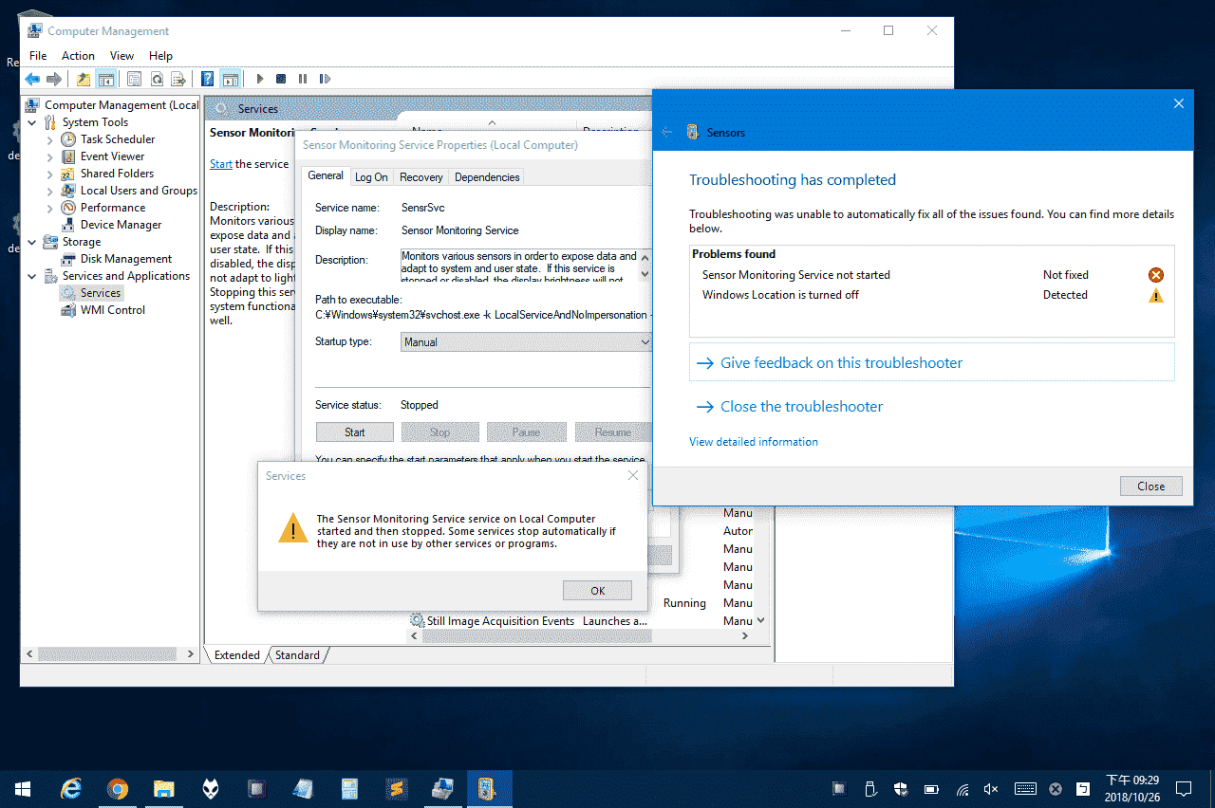The height and width of the screenshot is (808, 1215).
Task: Open the Action Center notification icon
Action: pyautogui.click(x=1184, y=788)
